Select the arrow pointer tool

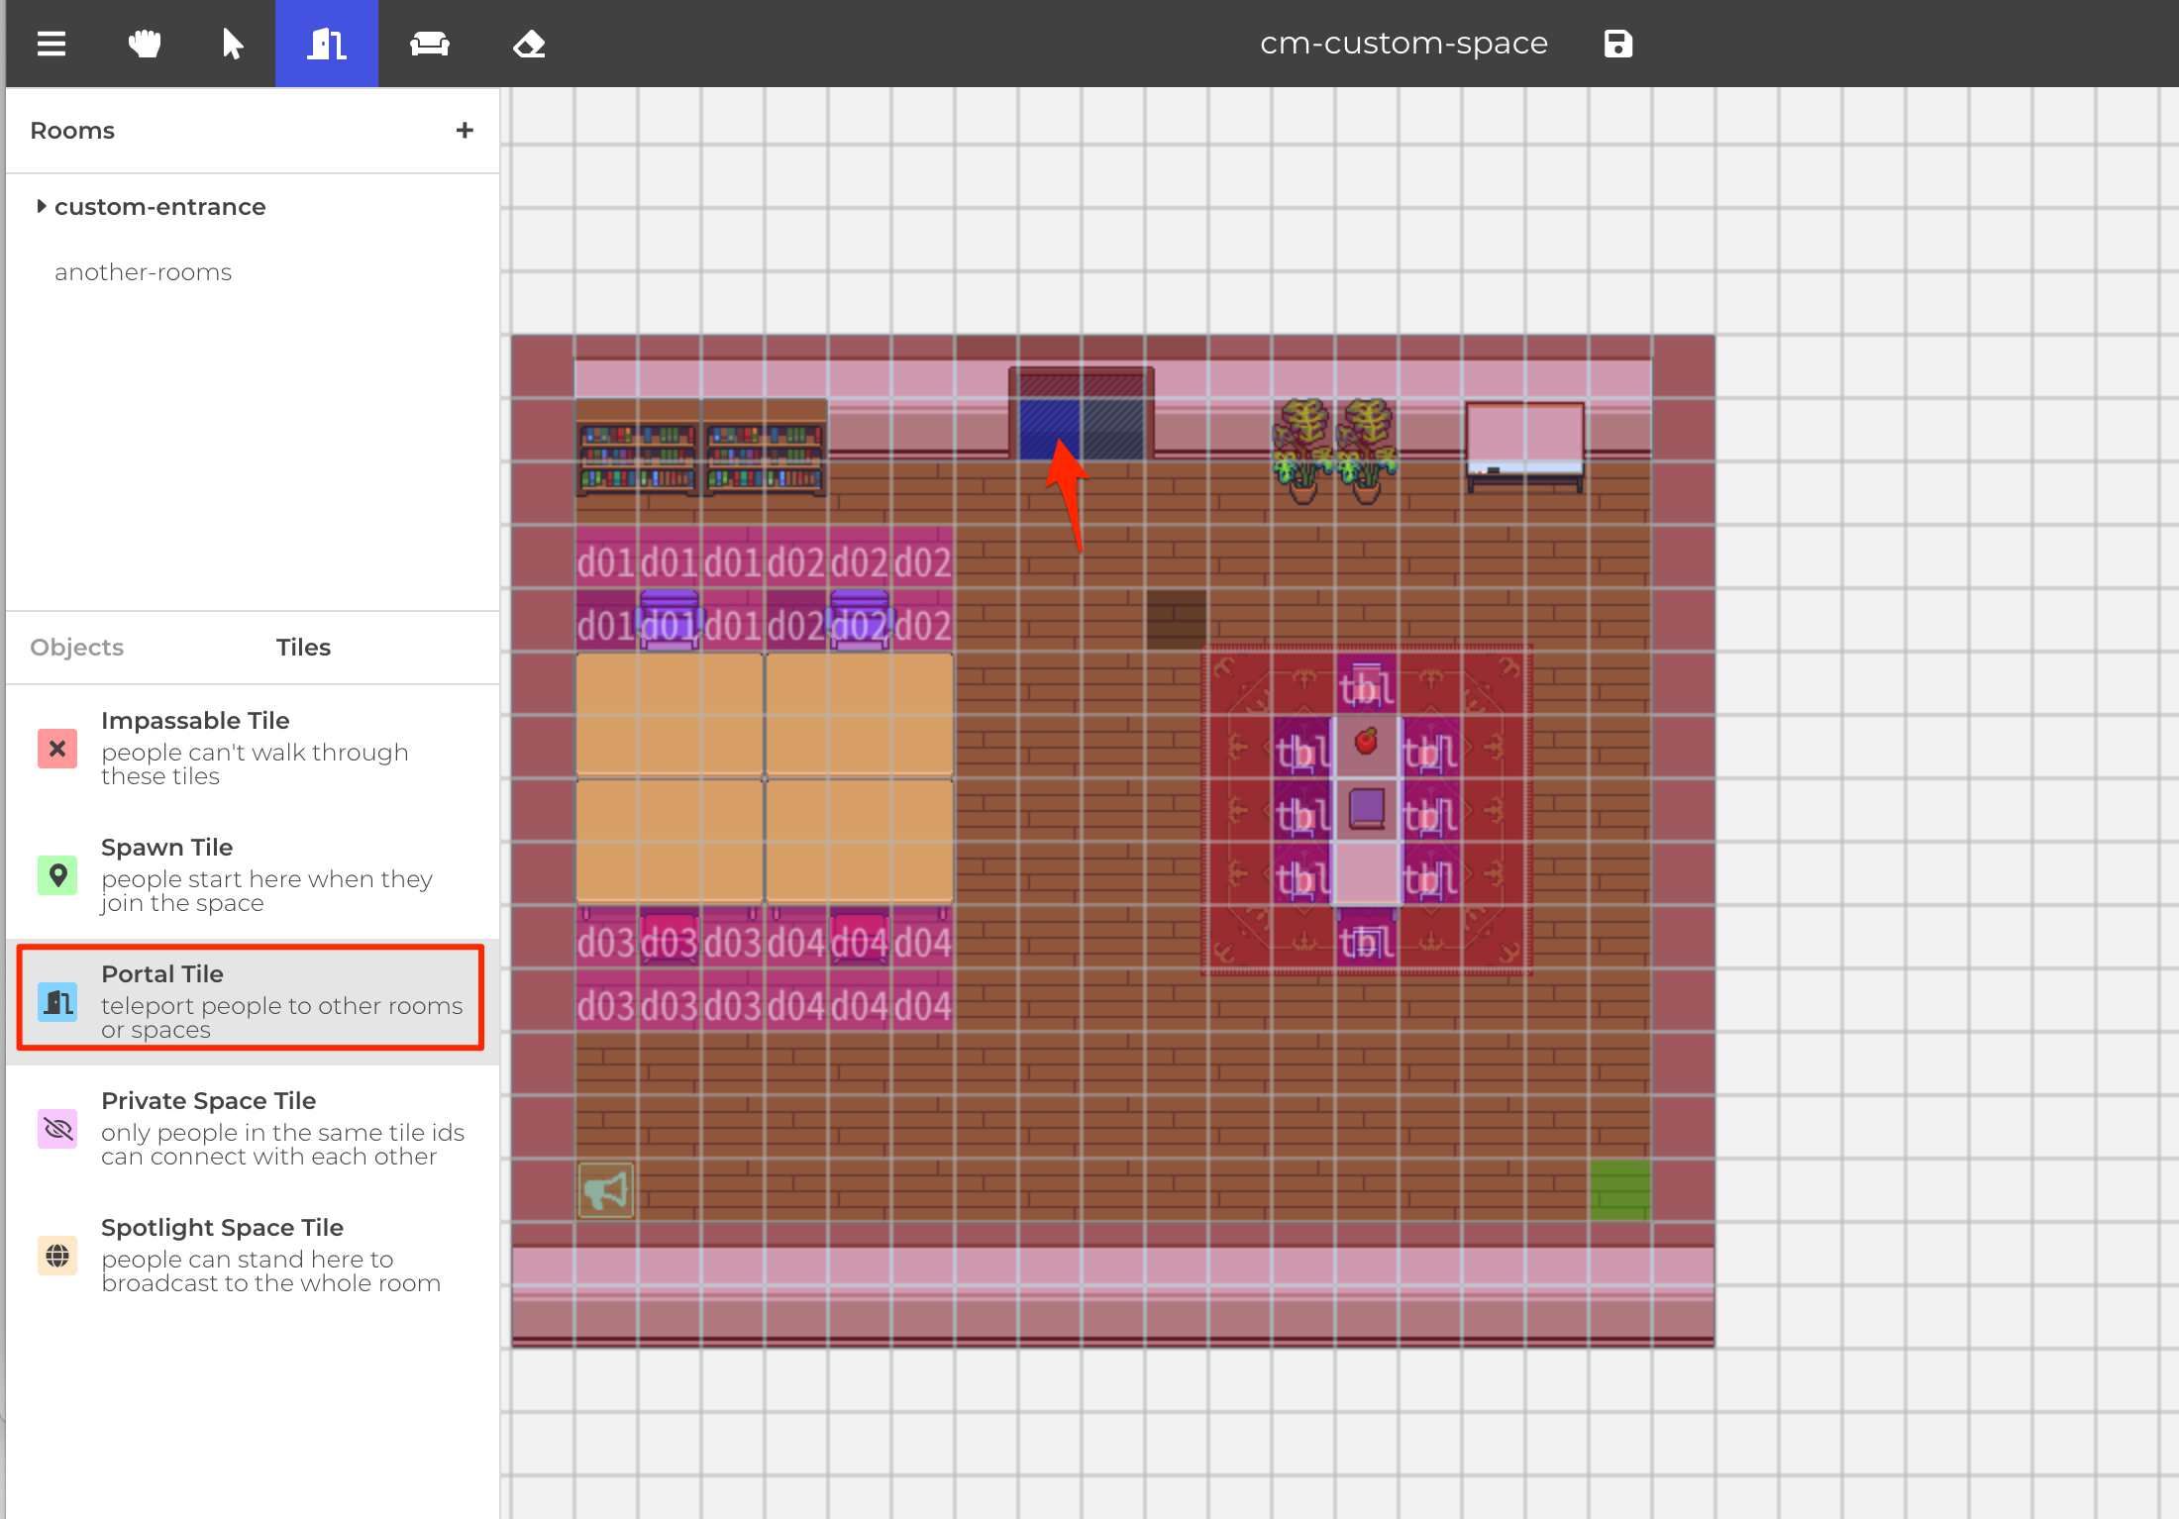tap(233, 44)
